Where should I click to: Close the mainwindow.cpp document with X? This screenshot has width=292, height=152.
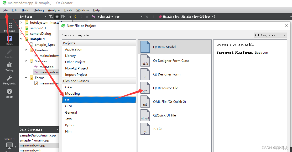pos(147,17)
